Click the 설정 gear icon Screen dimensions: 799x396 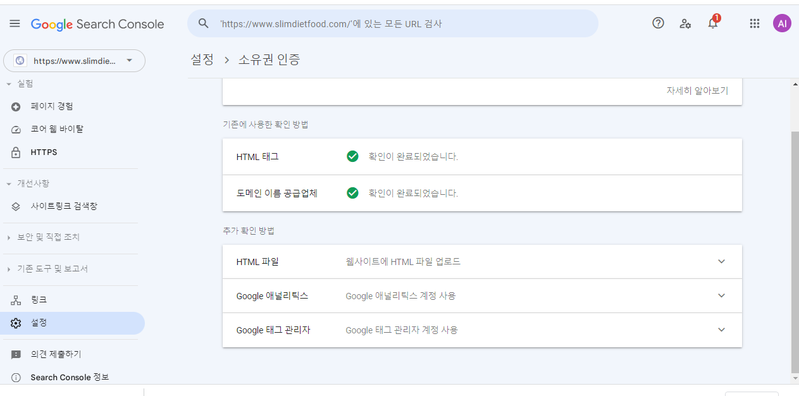click(x=16, y=323)
